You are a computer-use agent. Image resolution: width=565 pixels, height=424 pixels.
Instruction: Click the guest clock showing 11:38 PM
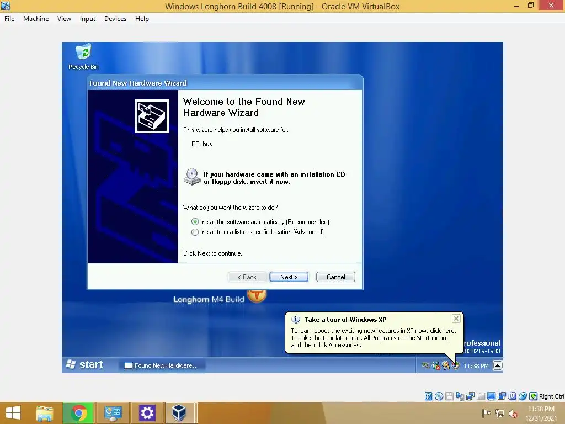coord(476,366)
